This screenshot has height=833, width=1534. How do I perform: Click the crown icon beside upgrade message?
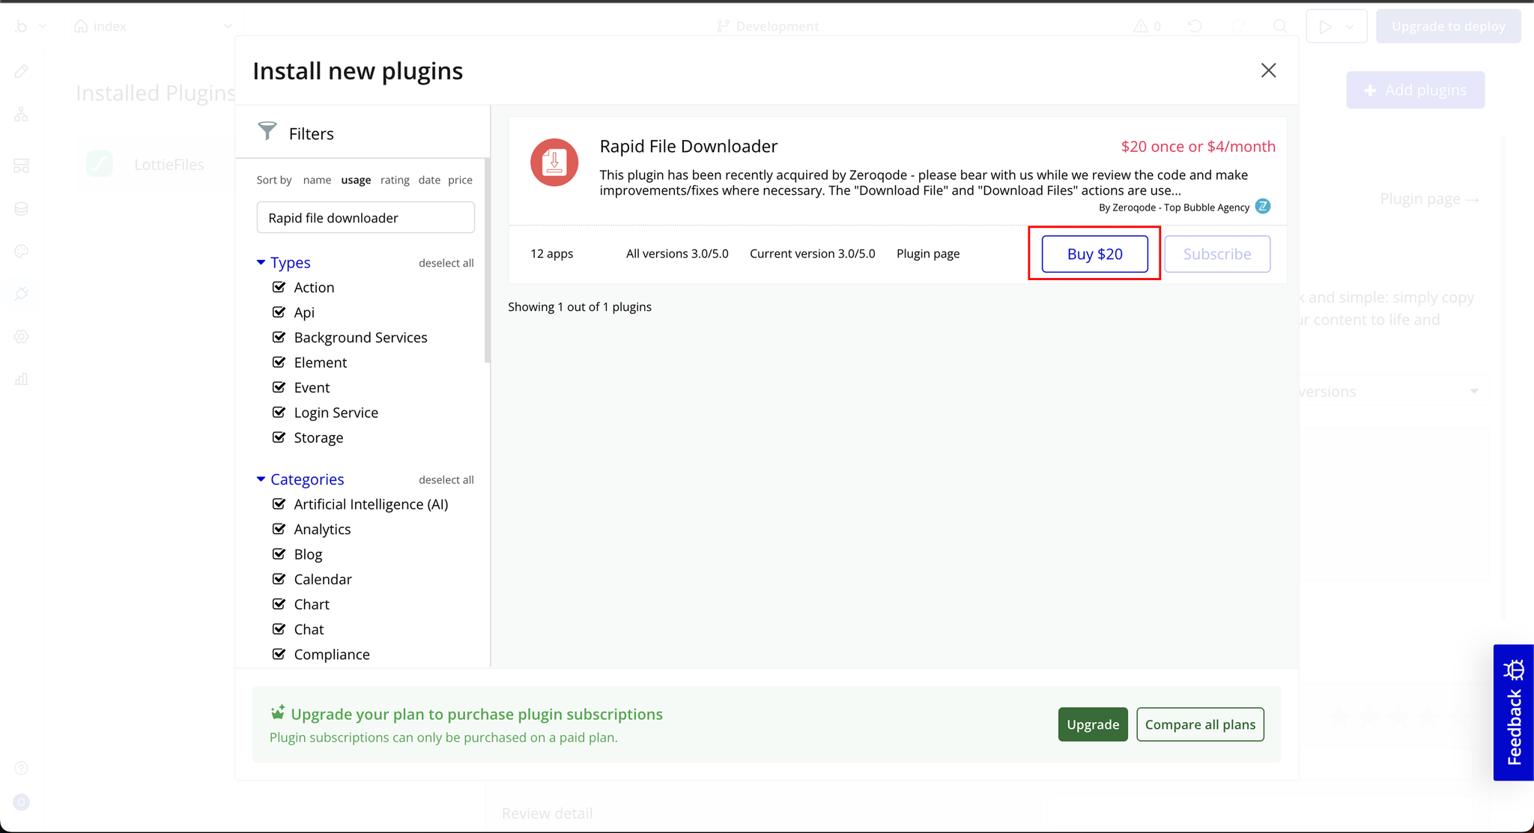[278, 712]
